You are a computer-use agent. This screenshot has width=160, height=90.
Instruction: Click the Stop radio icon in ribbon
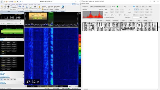8,7
